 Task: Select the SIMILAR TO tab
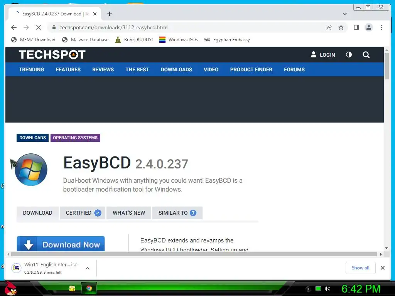[x=177, y=213]
